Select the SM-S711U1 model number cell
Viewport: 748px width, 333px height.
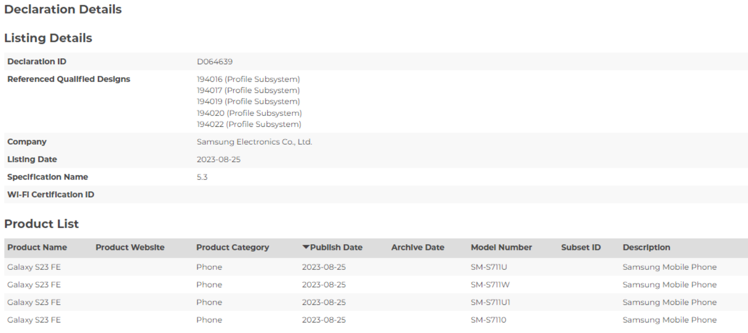[490, 302]
